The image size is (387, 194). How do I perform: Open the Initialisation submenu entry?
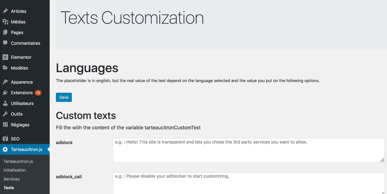pyautogui.click(x=14, y=170)
